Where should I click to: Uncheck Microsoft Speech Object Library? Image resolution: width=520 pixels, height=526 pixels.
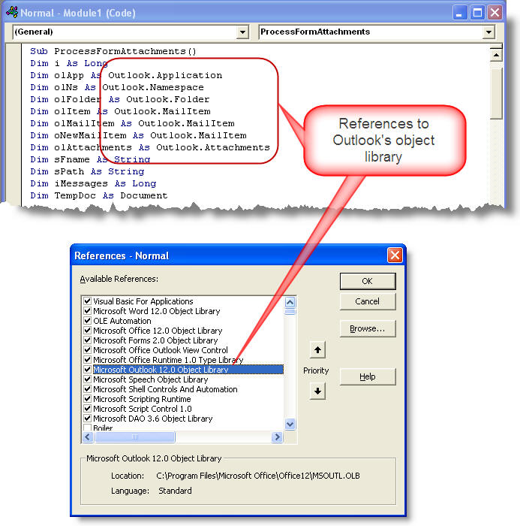tap(88, 379)
